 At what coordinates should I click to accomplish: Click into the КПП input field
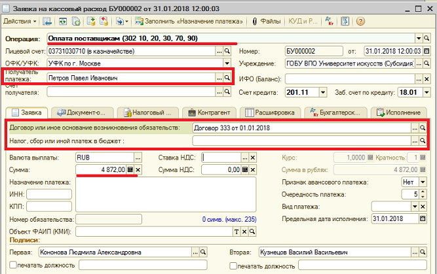(49, 207)
